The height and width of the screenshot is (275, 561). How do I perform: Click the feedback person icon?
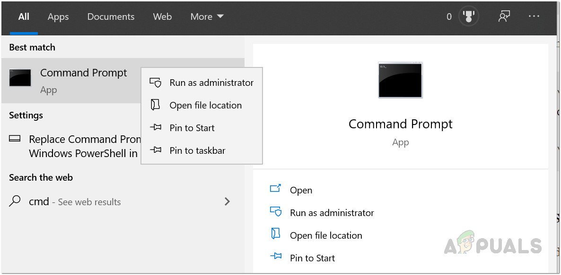tap(504, 17)
